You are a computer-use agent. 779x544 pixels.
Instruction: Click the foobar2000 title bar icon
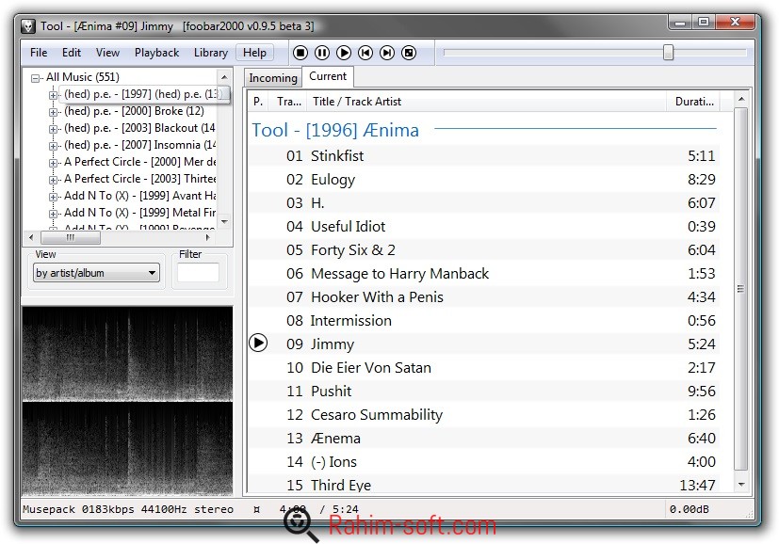pyautogui.click(x=28, y=25)
